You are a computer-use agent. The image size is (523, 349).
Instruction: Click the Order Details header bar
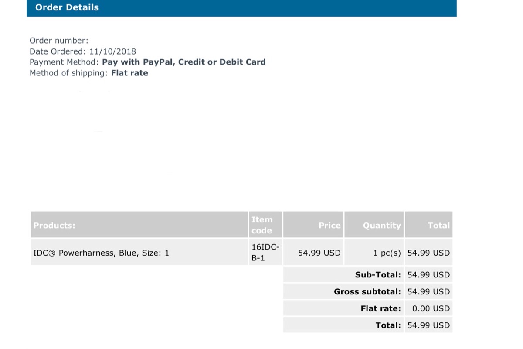[241, 7]
